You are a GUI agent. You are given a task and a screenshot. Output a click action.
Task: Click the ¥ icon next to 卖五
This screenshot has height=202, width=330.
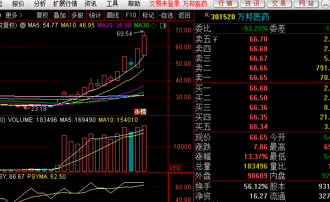(215, 39)
